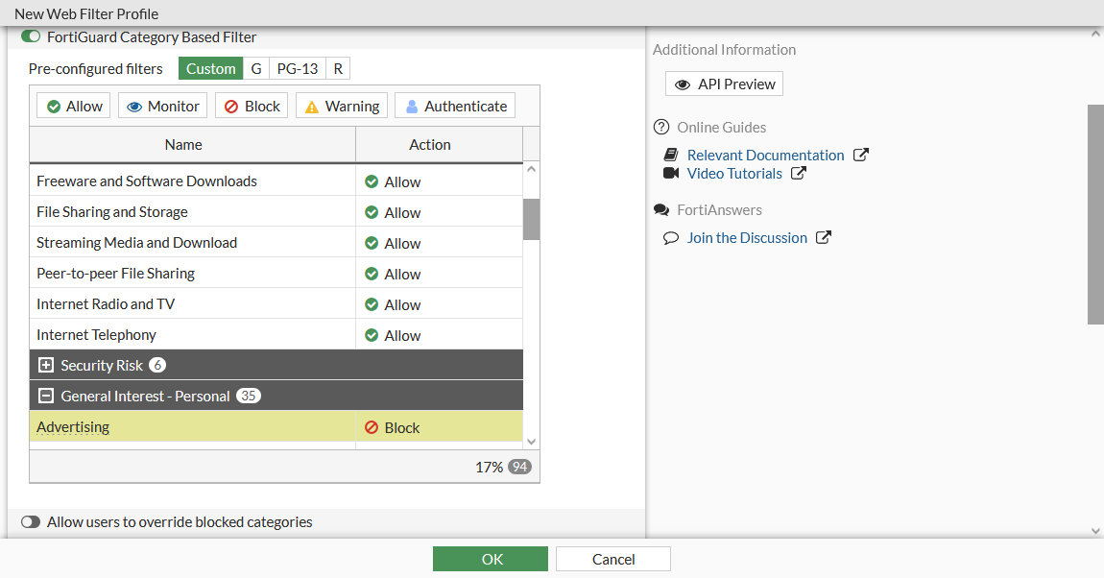The width and height of the screenshot is (1104, 578).
Task: Enable Allow users to override blocked categories
Action: pyautogui.click(x=31, y=521)
